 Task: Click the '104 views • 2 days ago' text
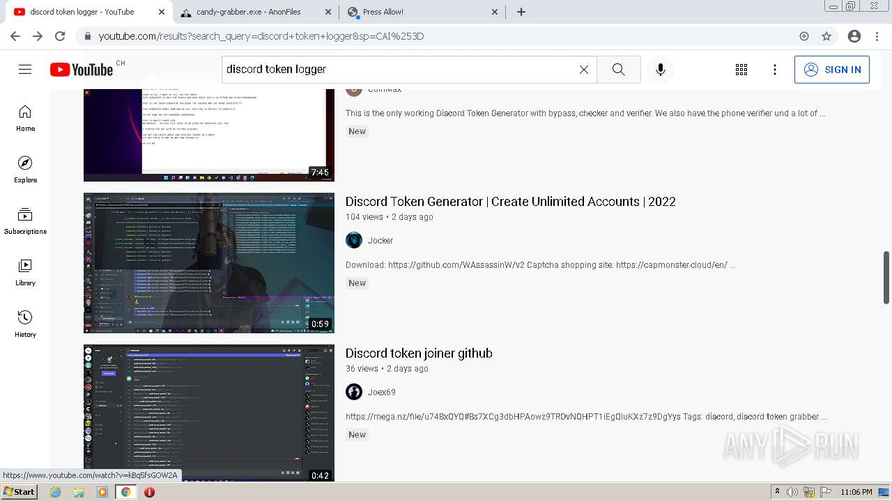[x=390, y=216]
